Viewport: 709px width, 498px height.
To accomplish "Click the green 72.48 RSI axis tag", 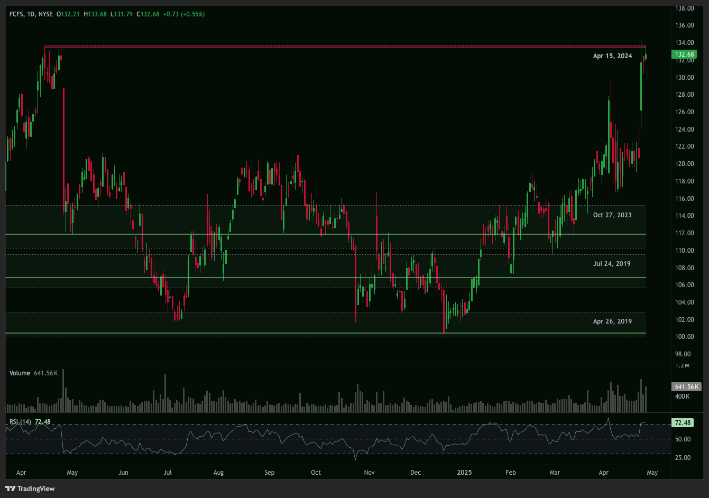I will click(x=682, y=422).
